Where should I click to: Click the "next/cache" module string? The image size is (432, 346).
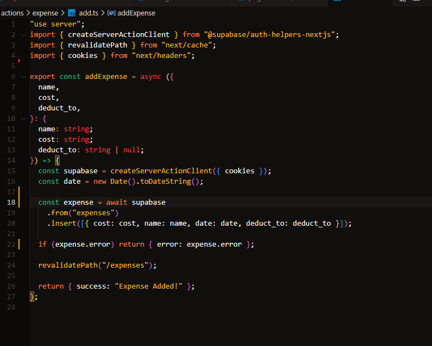(186, 45)
